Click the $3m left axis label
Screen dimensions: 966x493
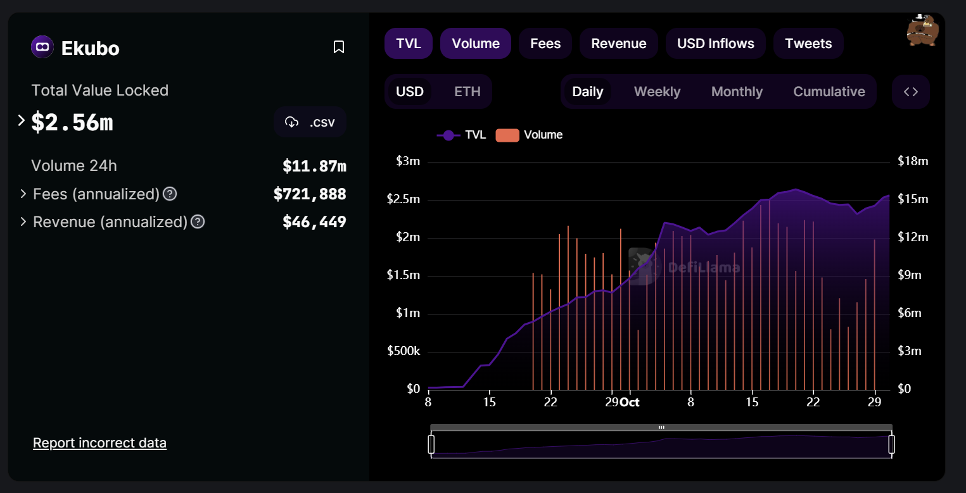(408, 161)
